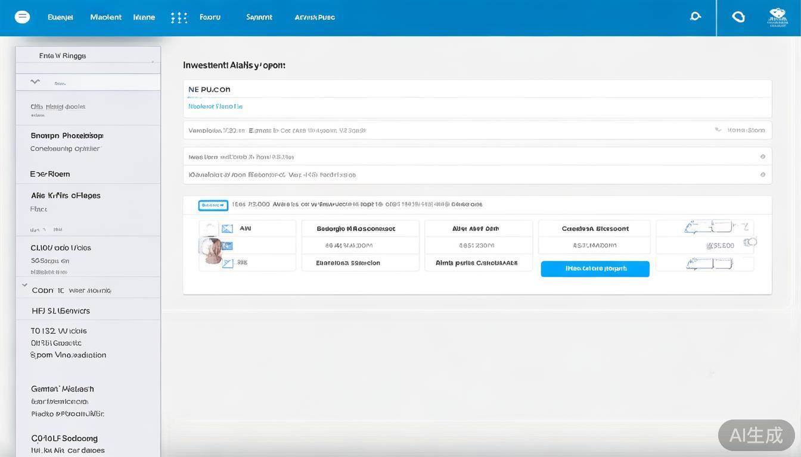
Task: Toggle the circle at end of Iwas Uorn row
Action: [762, 157]
